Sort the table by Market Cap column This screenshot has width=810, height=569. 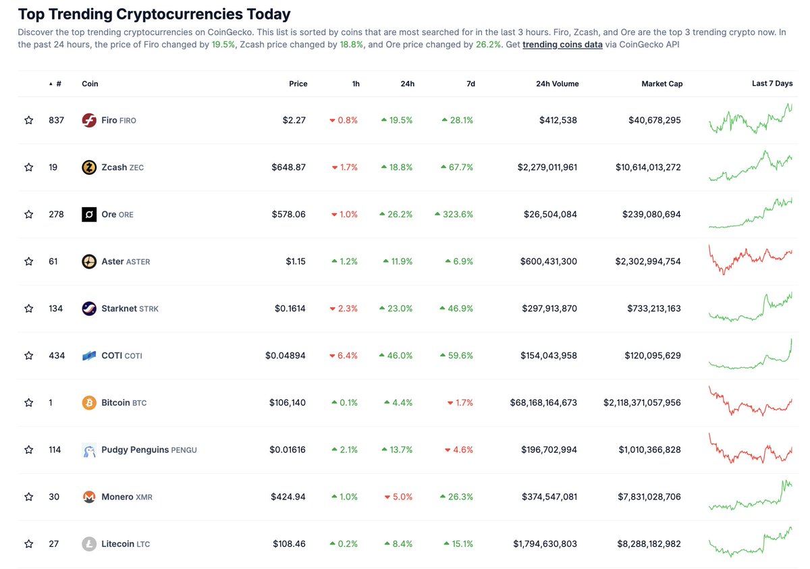[x=661, y=84]
